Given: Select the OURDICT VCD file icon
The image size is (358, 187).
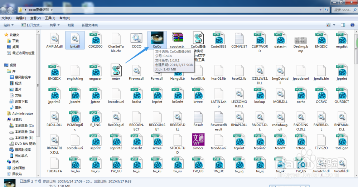Looking at the screenshot, I should click(x=342, y=93).
